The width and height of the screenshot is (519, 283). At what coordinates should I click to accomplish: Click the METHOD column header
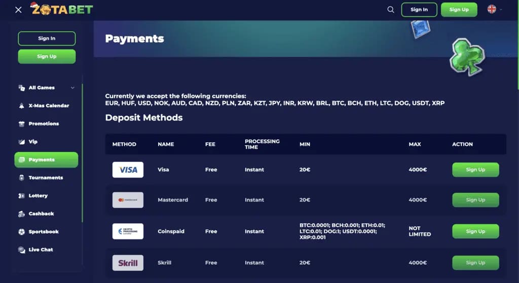tap(124, 144)
